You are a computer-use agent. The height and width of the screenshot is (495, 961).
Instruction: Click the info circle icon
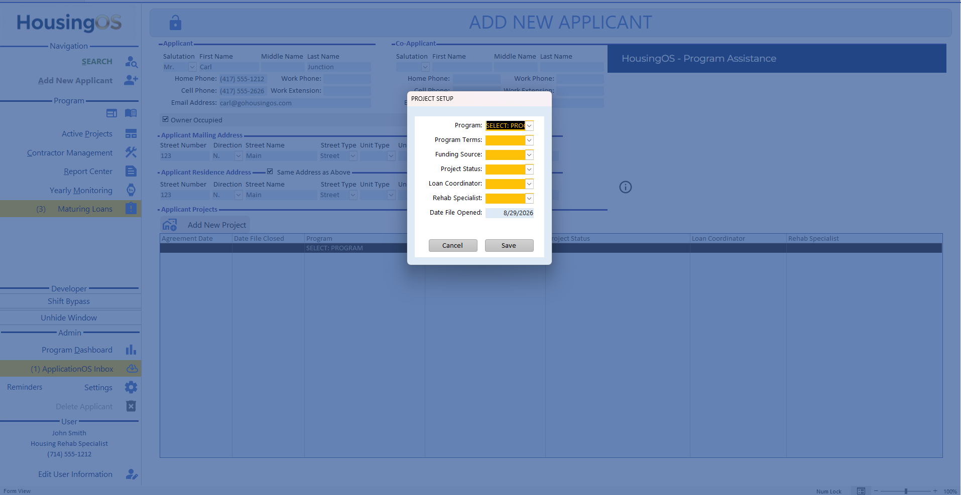pyautogui.click(x=626, y=187)
